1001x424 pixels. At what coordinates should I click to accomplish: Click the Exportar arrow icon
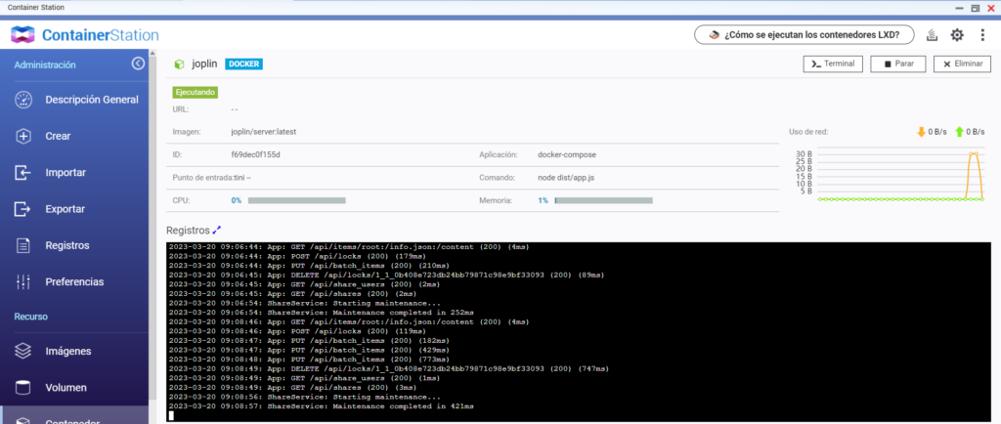point(24,209)
